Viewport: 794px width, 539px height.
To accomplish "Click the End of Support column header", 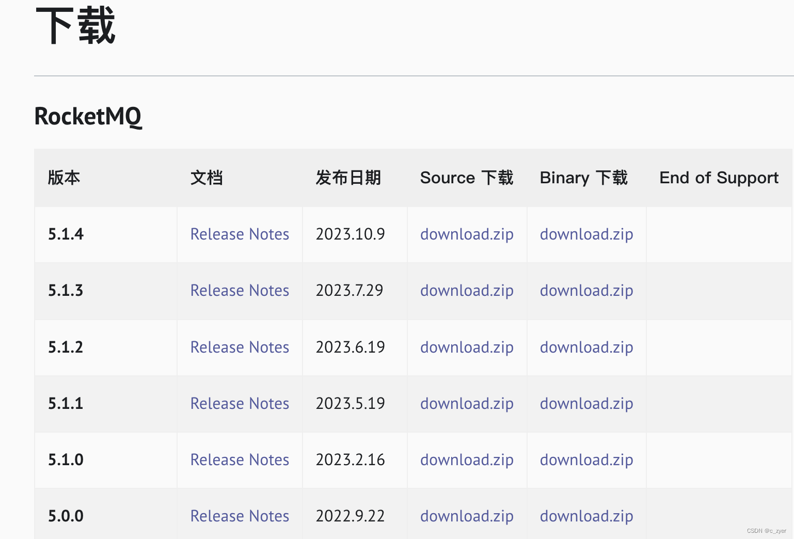I will pyautogui.click(x=719, y=178).
